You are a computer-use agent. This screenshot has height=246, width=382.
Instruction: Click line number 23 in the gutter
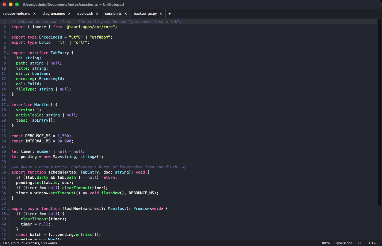[4, 136]
